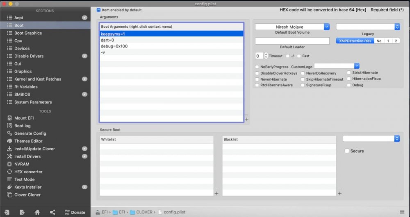This screenshot has height=217, width=410.
Task: Click the plus icon under Boot Arguments
Action: (246, 119)
